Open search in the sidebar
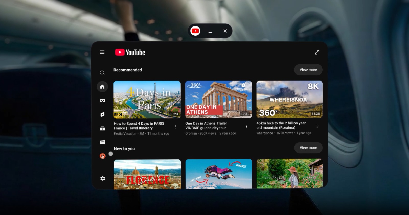The width and height of the screenshot is (409, 215). 102,73
